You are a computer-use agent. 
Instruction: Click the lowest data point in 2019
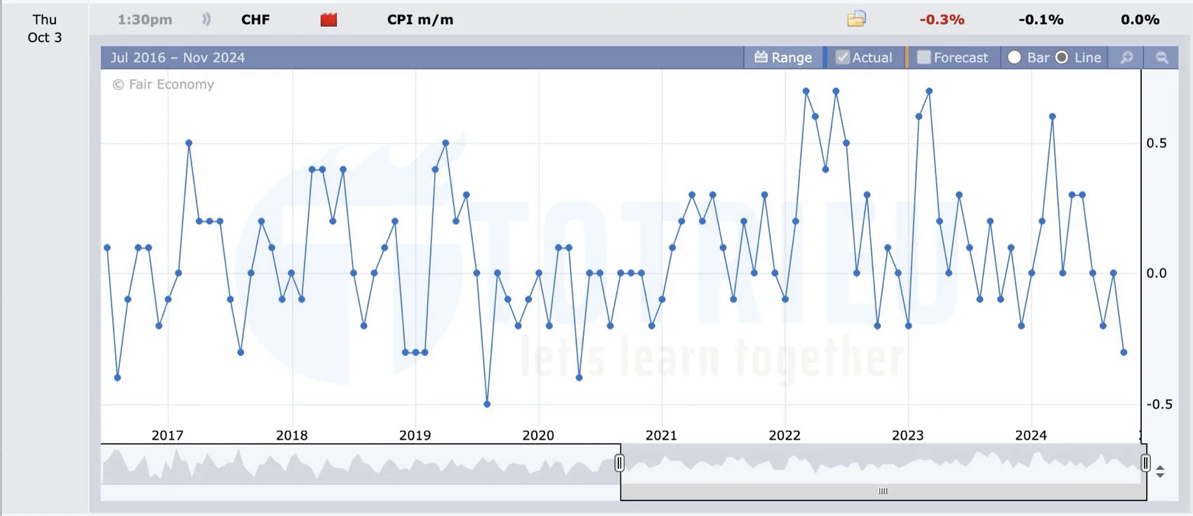(487, 404)
